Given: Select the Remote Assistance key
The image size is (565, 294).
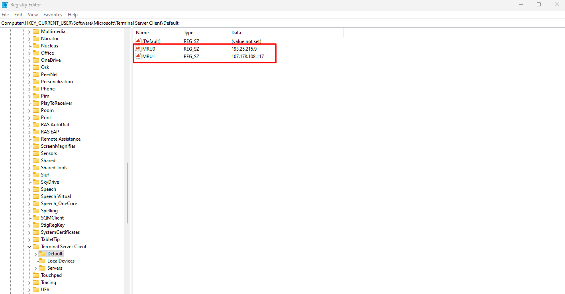Looking at the screenshot, I should coord(61,139).
